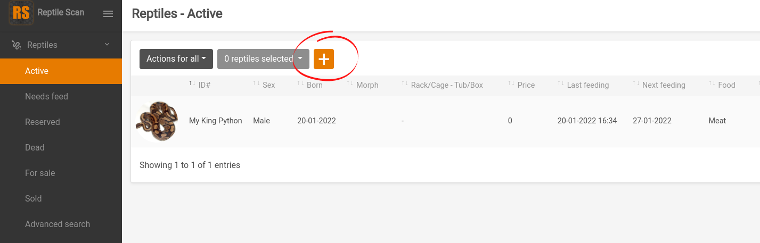Click the python snake thumbnail image
The width and height of the screenshot is (760, 243).
point(157,121)
